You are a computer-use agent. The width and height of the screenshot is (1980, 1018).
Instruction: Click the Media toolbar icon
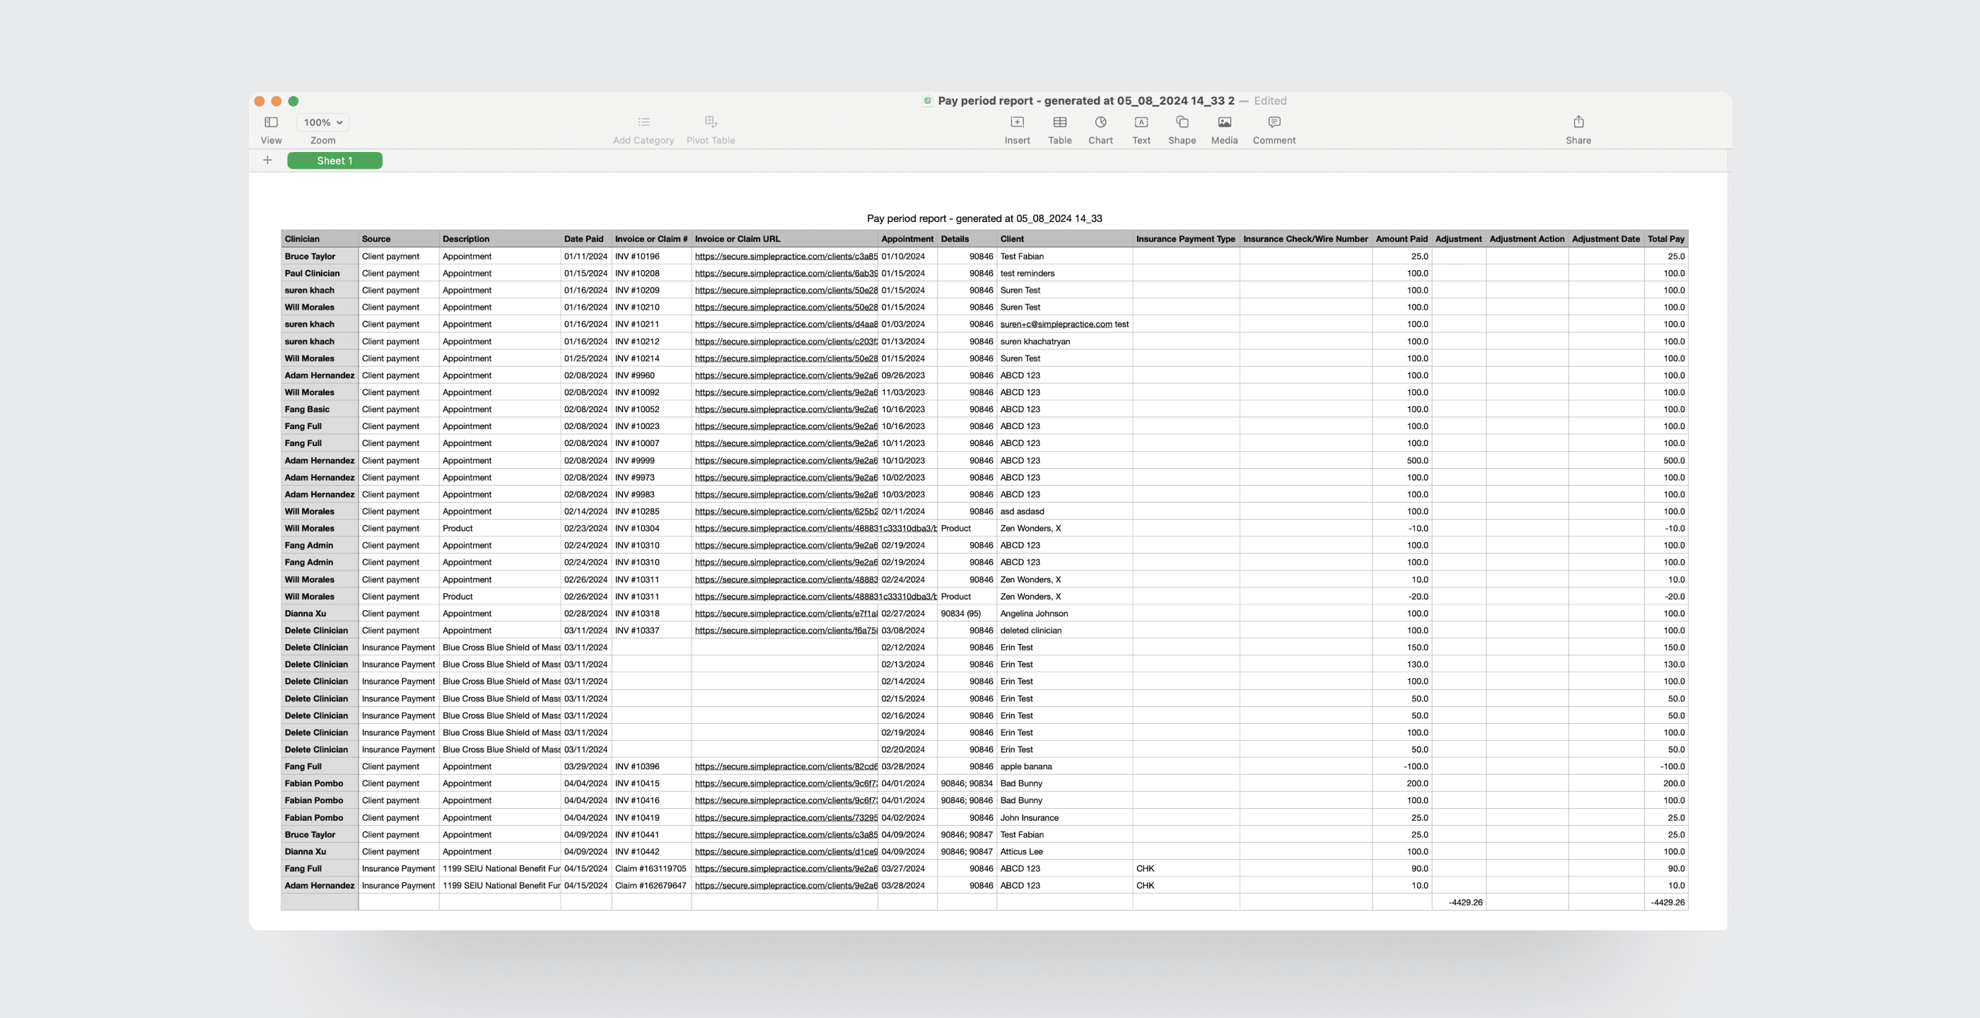(1223, 123)
